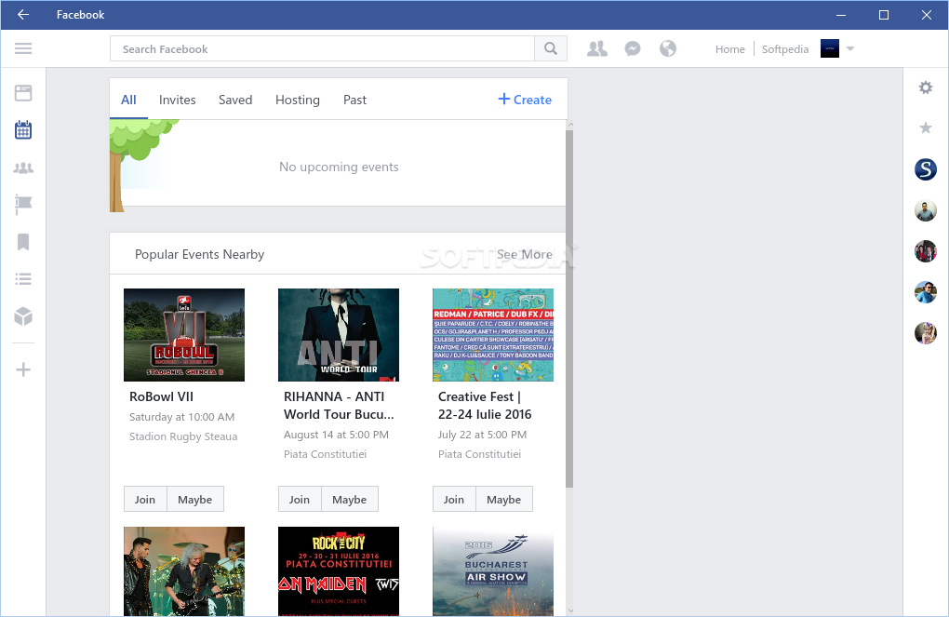Open the list sidebar icon
This screenshot has width=949, height=617.
coord(23,279)
